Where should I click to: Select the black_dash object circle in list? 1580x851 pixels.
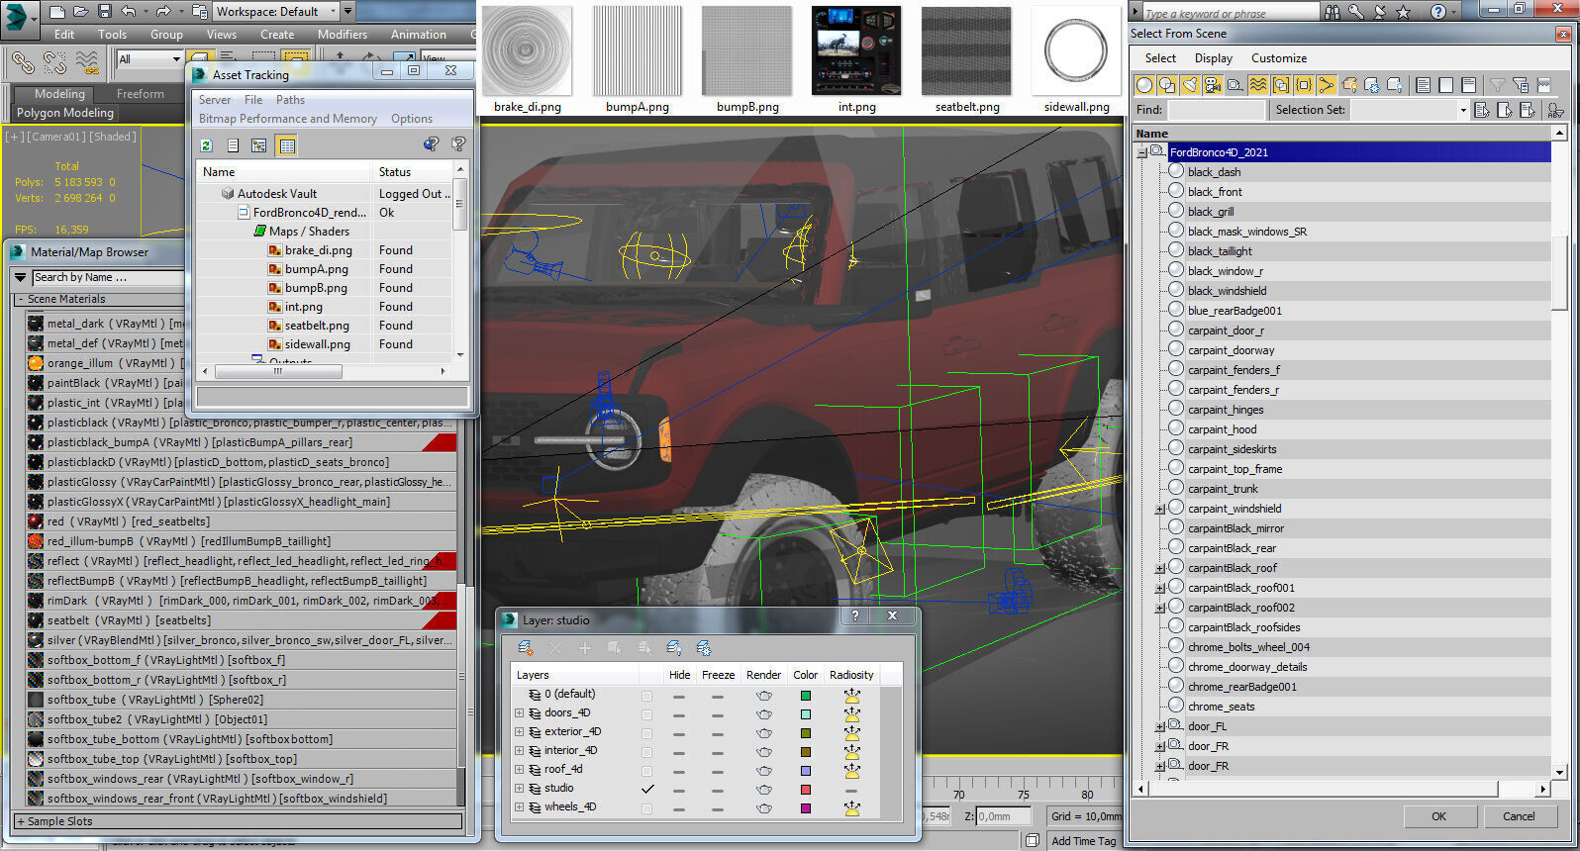(1176, 171)
